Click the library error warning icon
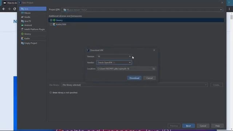The width and height of the screenshot is (233, 131). [x=51, y=92]
